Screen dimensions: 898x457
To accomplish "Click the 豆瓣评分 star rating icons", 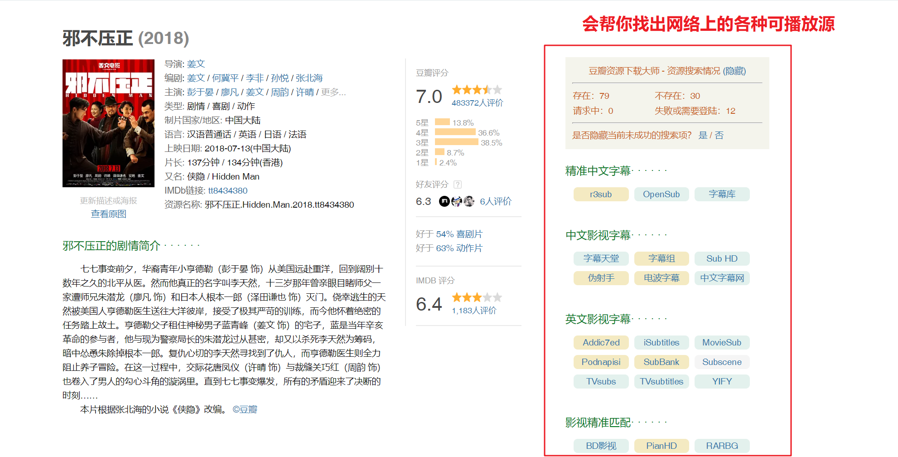I will [477, 90].
